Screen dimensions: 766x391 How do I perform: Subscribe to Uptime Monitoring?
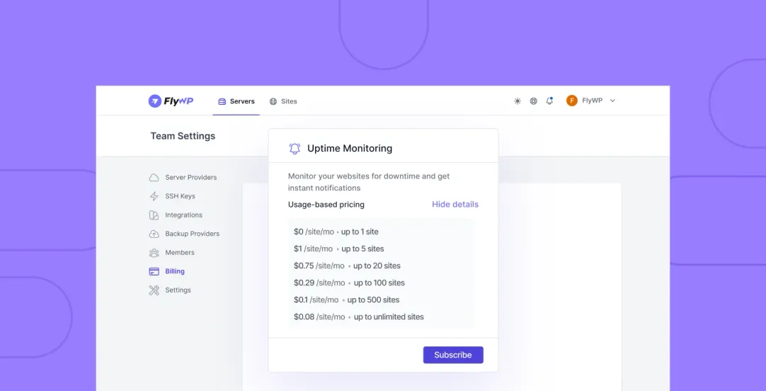[x=453, y=355]
